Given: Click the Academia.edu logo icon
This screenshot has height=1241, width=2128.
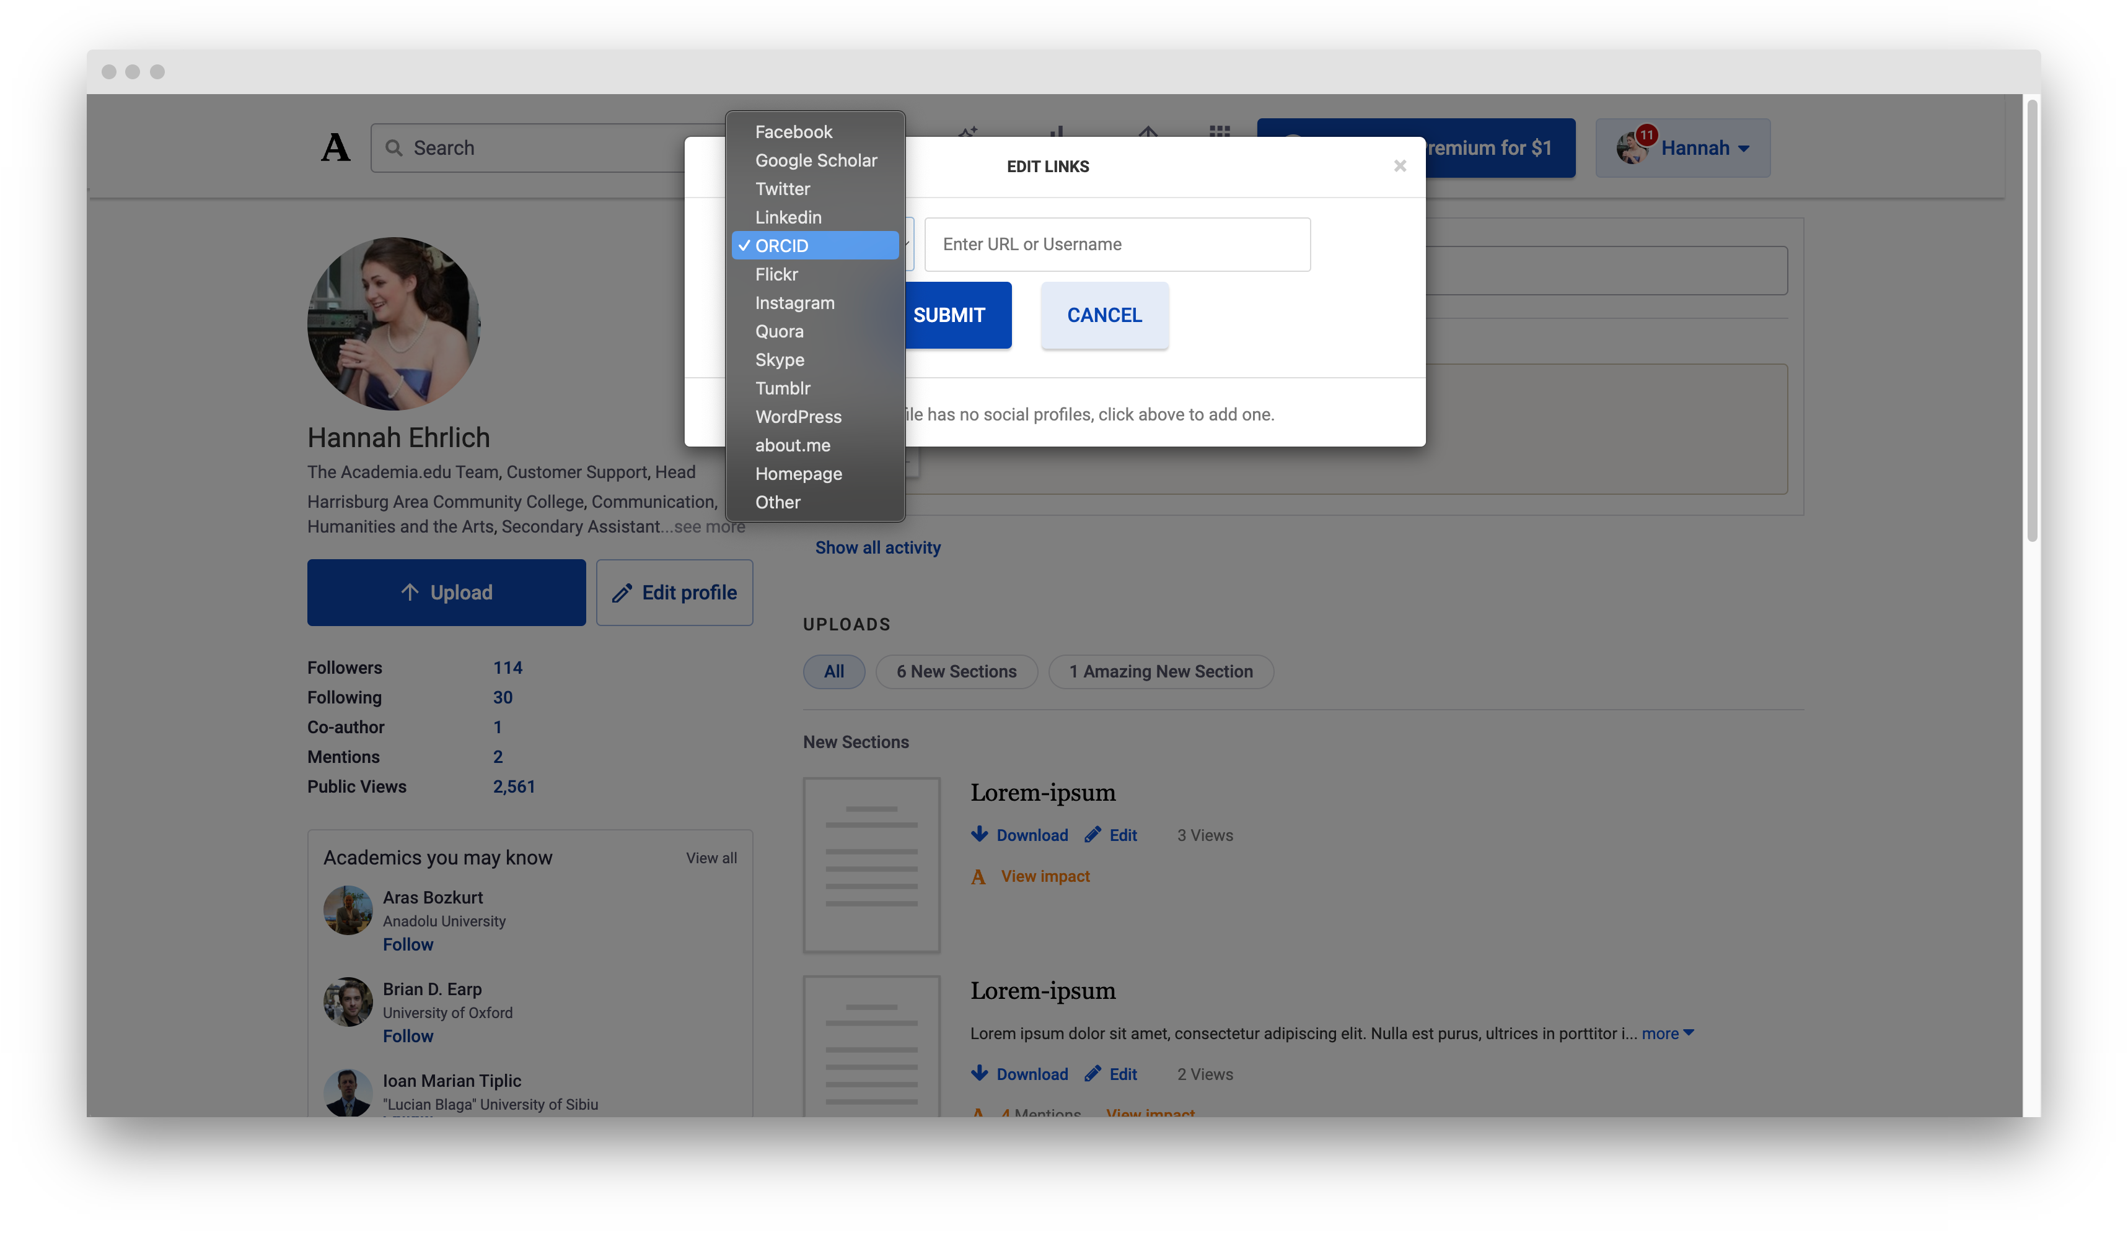Looking at the screenshot, I should click(335, 147).
